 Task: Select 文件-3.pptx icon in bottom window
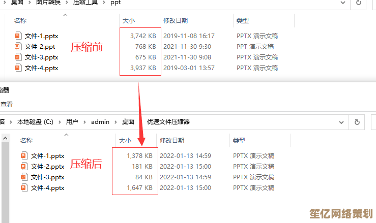click(x=24, y=177)
